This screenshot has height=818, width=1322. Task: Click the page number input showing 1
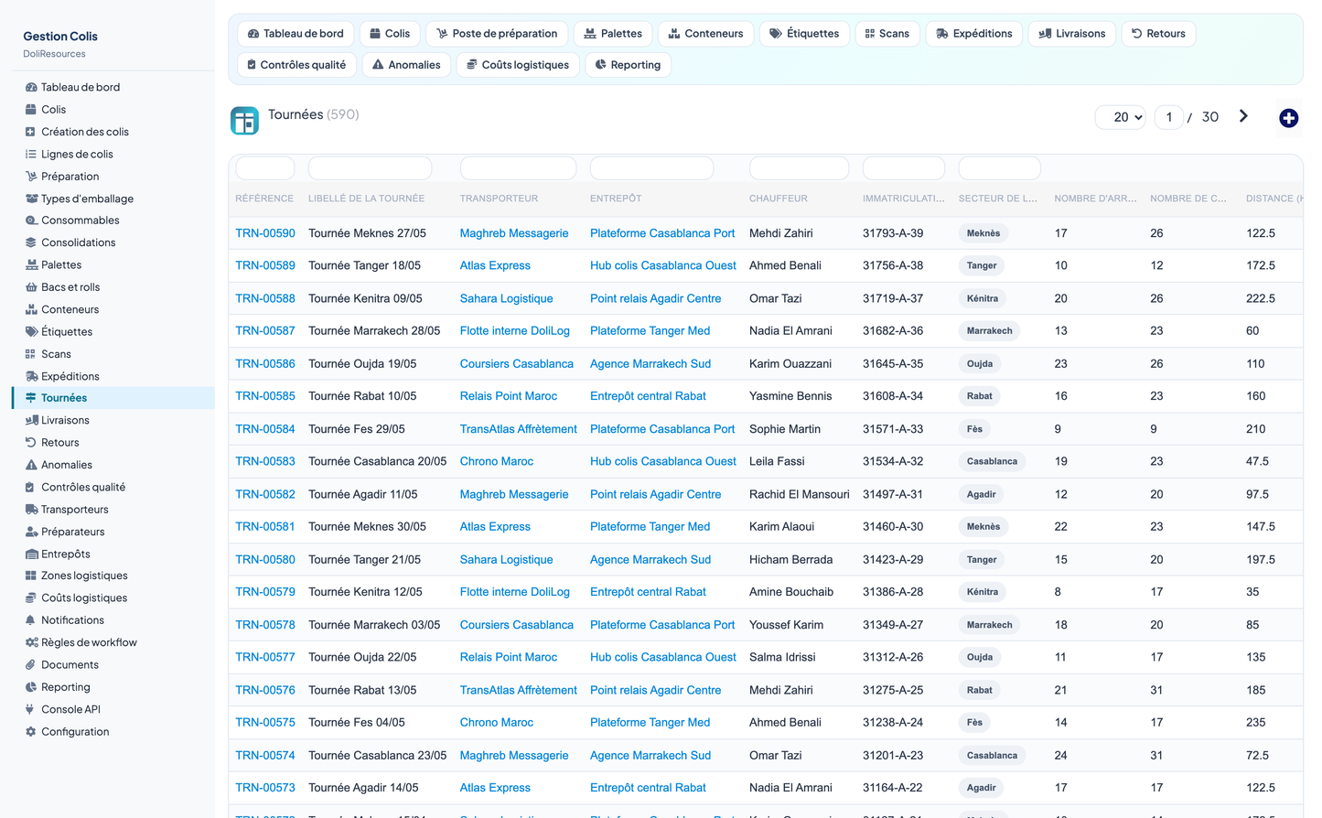coord(1169,117)
